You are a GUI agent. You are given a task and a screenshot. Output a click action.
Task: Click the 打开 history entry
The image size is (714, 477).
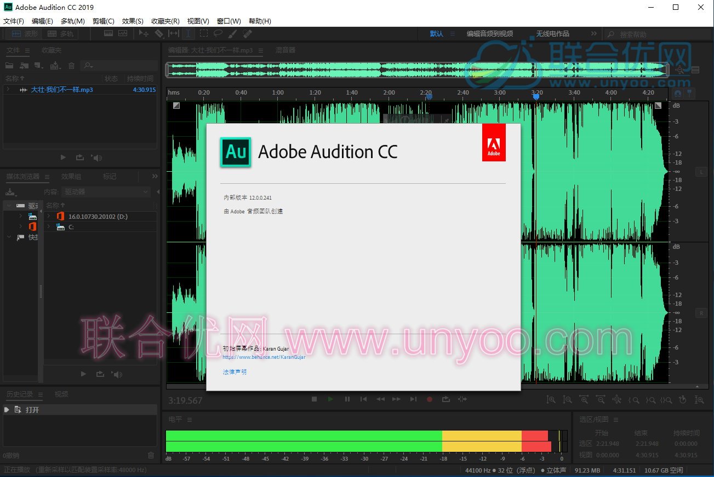(80, 410)
